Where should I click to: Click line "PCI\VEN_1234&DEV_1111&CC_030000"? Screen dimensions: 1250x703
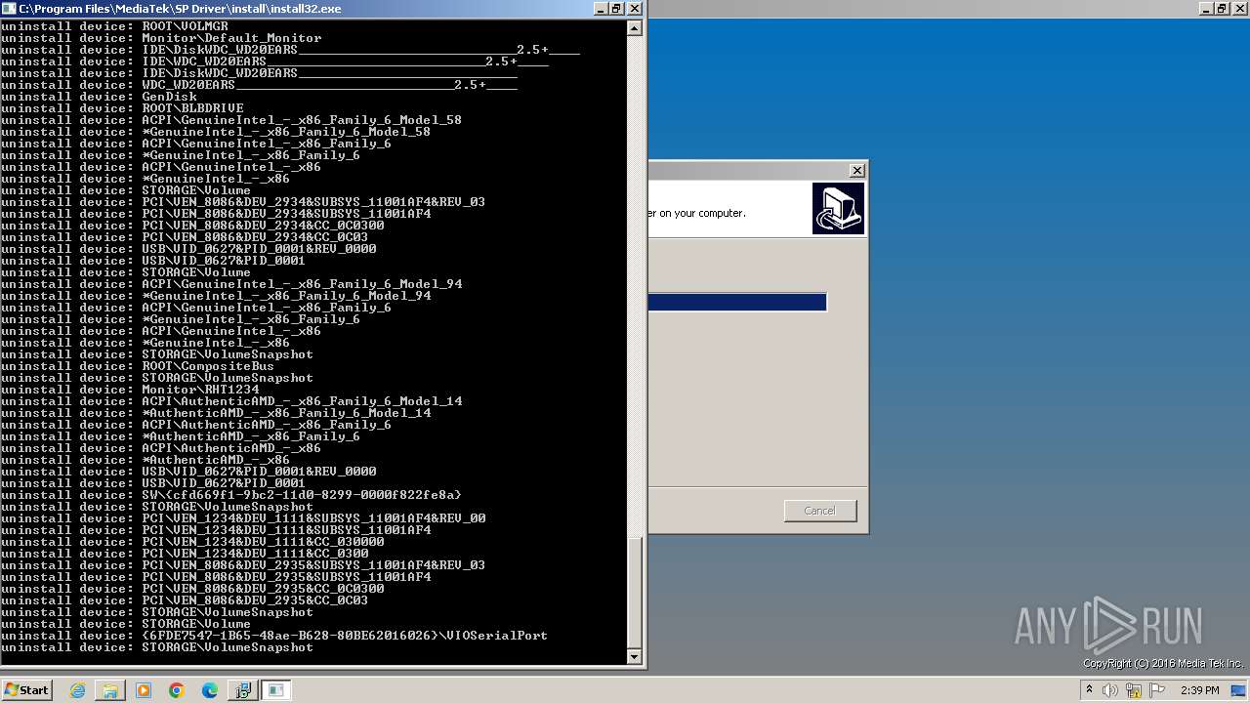[x=263, y=542]
